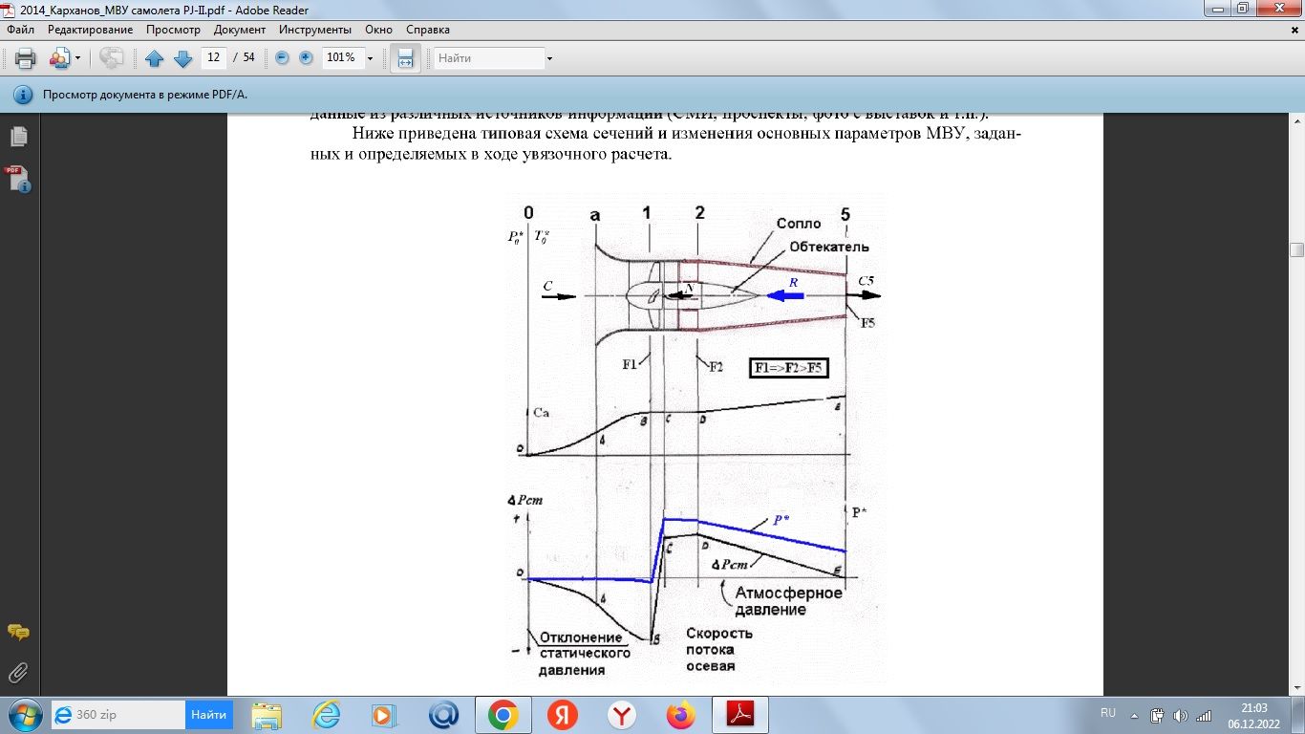Switch to Google Chrome in the taskbar
The height and width of the screenshot is (734, 1305).
[x=503, y=715]
